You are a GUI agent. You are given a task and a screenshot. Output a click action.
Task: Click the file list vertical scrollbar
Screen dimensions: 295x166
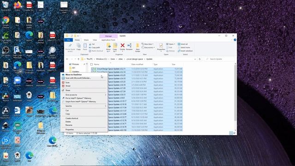235,93
